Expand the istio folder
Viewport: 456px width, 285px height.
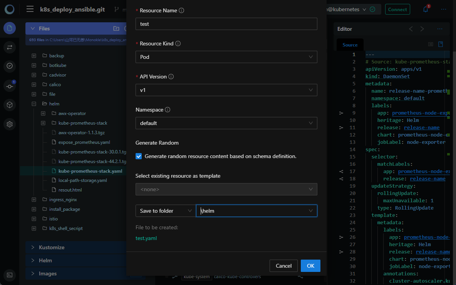34,219
